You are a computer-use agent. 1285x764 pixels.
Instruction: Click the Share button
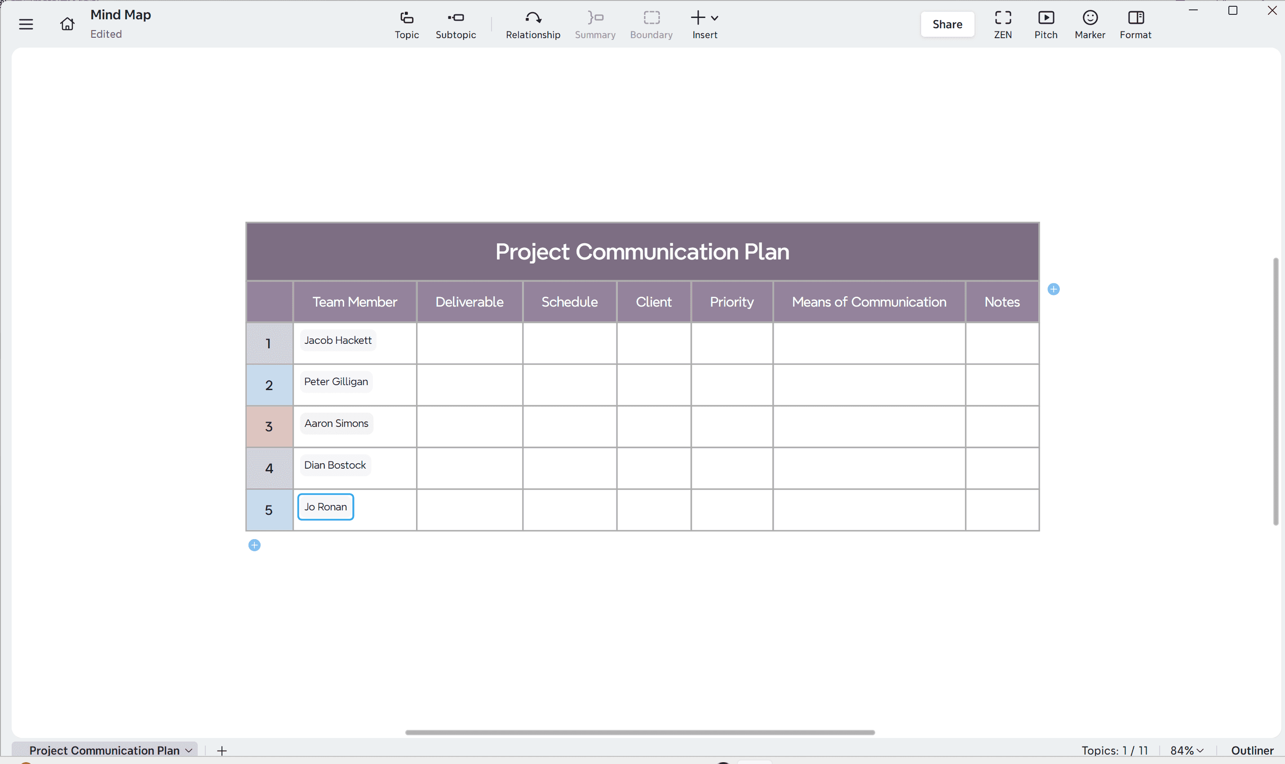(947, 24)
